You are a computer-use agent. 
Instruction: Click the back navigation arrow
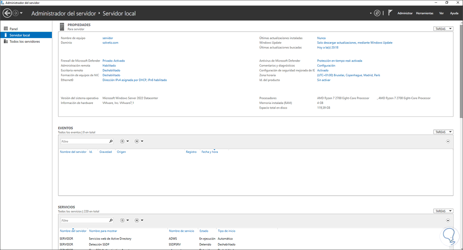point(7,13)
